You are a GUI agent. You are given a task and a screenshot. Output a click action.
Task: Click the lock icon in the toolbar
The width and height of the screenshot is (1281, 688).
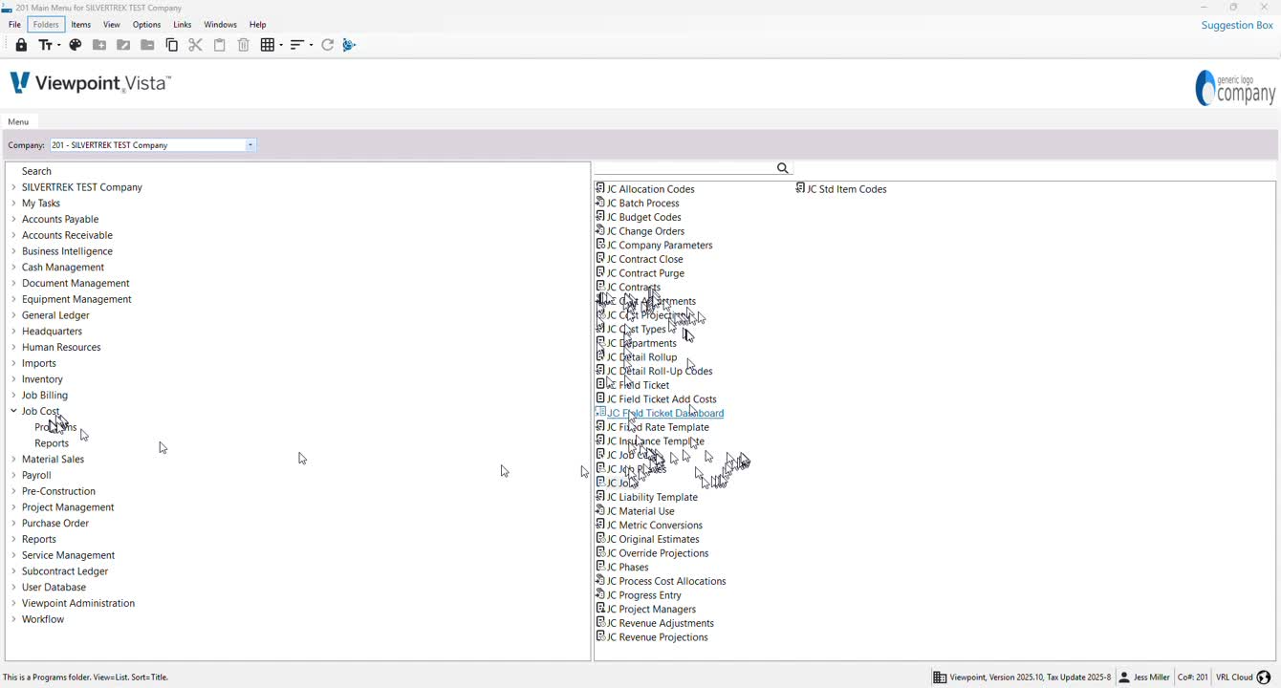point(21,45)
